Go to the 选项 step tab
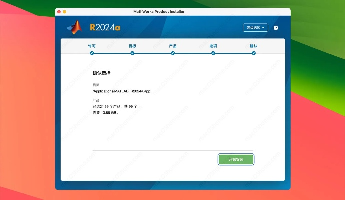This screenshot has height=200, width=345. (x=213, y=46)
